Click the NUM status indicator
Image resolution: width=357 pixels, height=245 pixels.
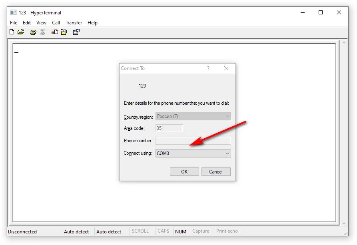181,231
